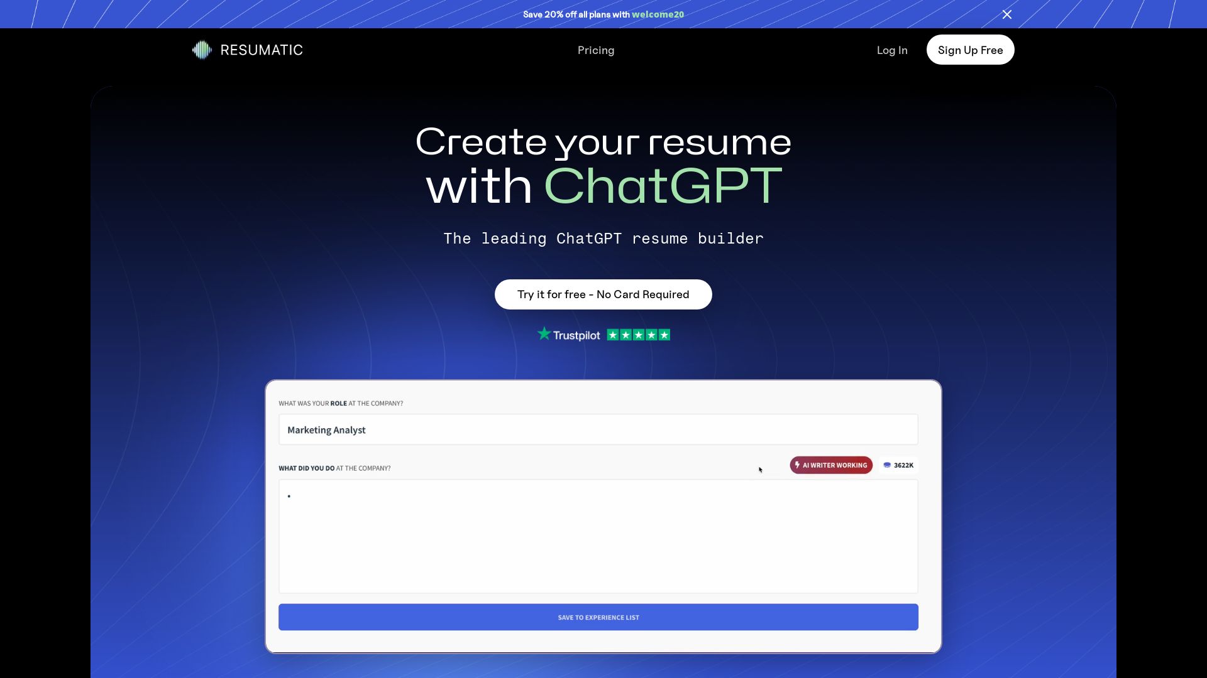Toggle the AI WRITER WORKING indicator

831,465
